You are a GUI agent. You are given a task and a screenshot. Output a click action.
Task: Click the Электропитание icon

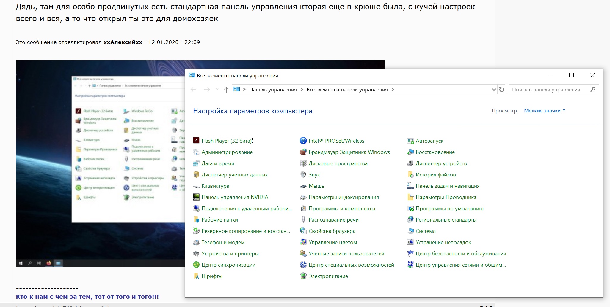303,276
